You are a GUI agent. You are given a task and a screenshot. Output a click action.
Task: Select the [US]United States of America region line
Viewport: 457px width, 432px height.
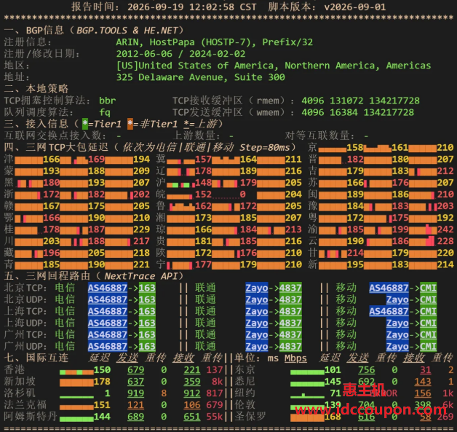(274, 66)
